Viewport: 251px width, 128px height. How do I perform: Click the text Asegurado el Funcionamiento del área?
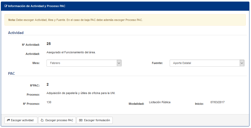71,52
